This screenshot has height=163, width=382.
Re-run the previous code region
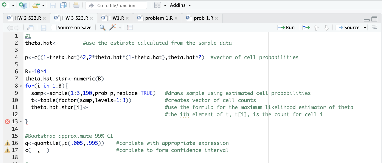click(x=306, y=28)
